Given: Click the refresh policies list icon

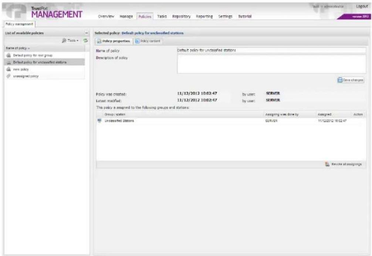Looking at the screenshot, I should (85, 41).
